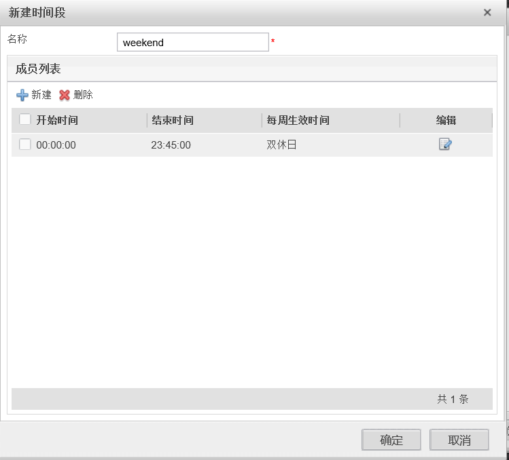
Task: Select the start time cell 00:00:00
Action: [x=56, y=145]
